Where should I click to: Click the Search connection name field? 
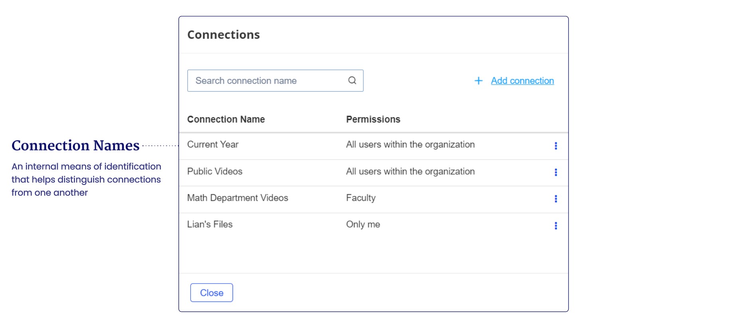pyautogui.click(x=267, y=81)
